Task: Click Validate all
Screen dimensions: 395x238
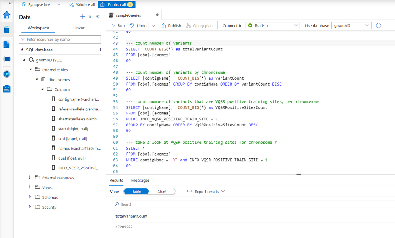Action: [82, 4]
